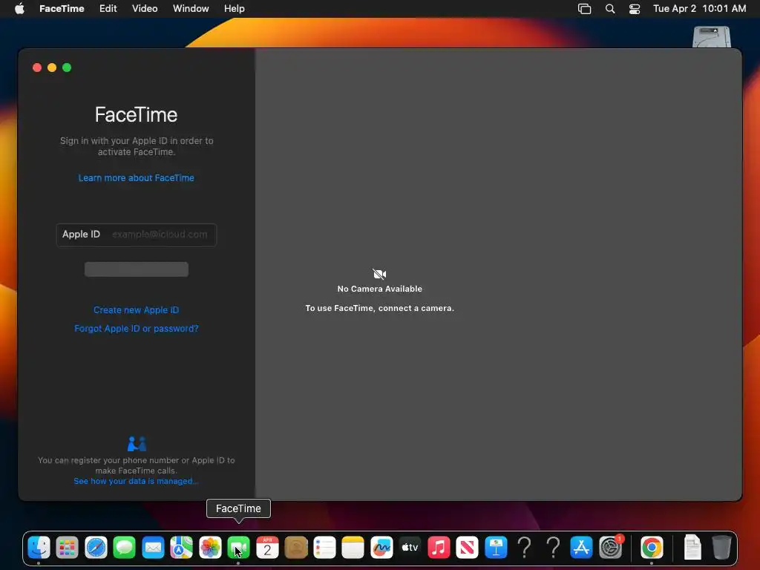Open the Apple menu
760x570 pixels.
(19, 8)
